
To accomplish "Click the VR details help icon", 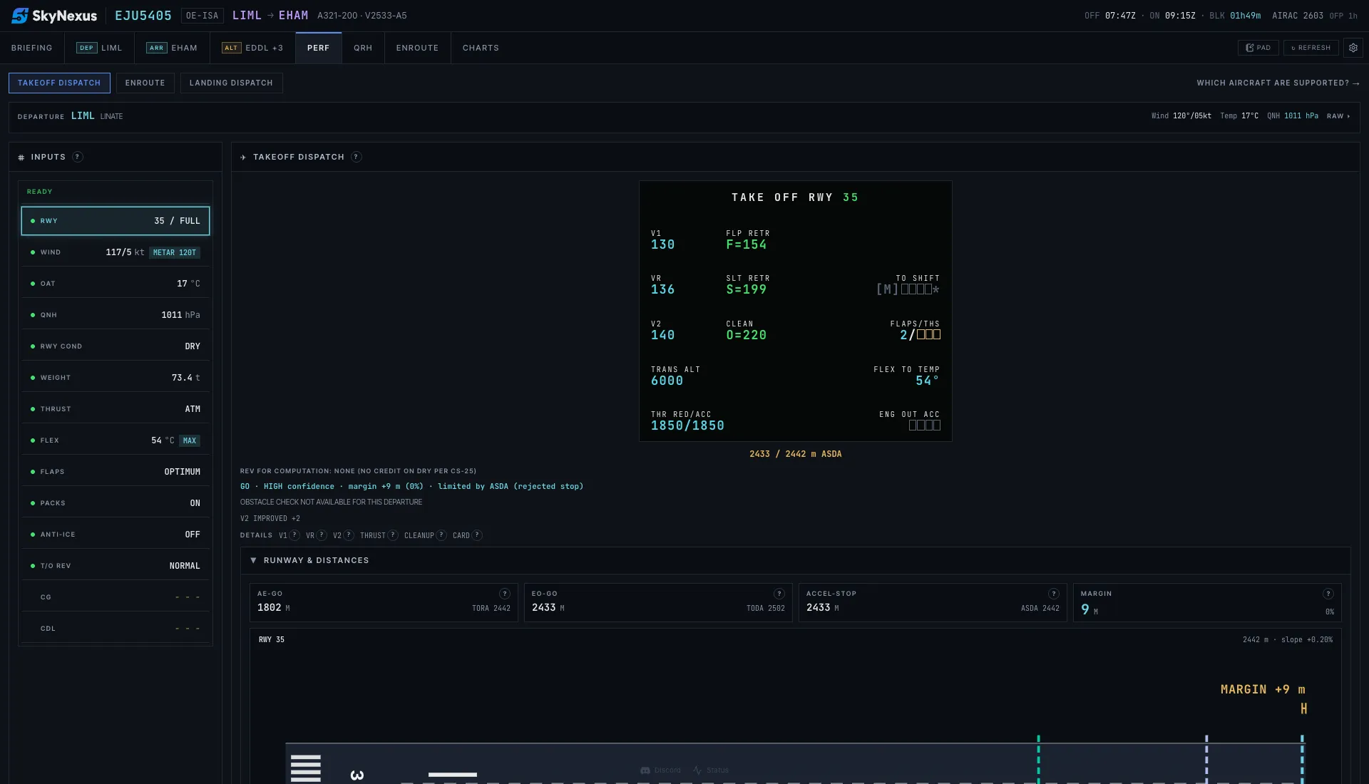I will coord(322,535).
